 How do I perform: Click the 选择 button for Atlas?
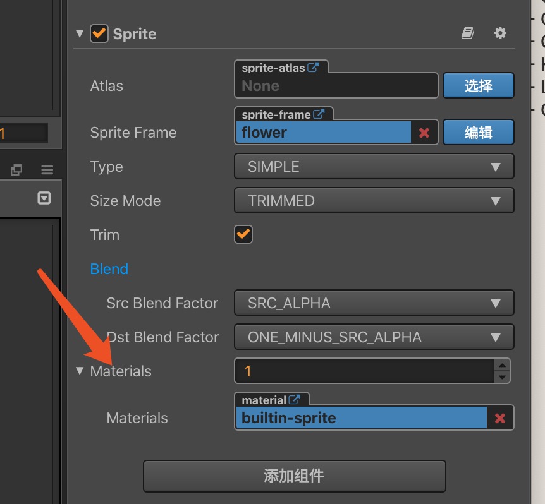[479, 85]
